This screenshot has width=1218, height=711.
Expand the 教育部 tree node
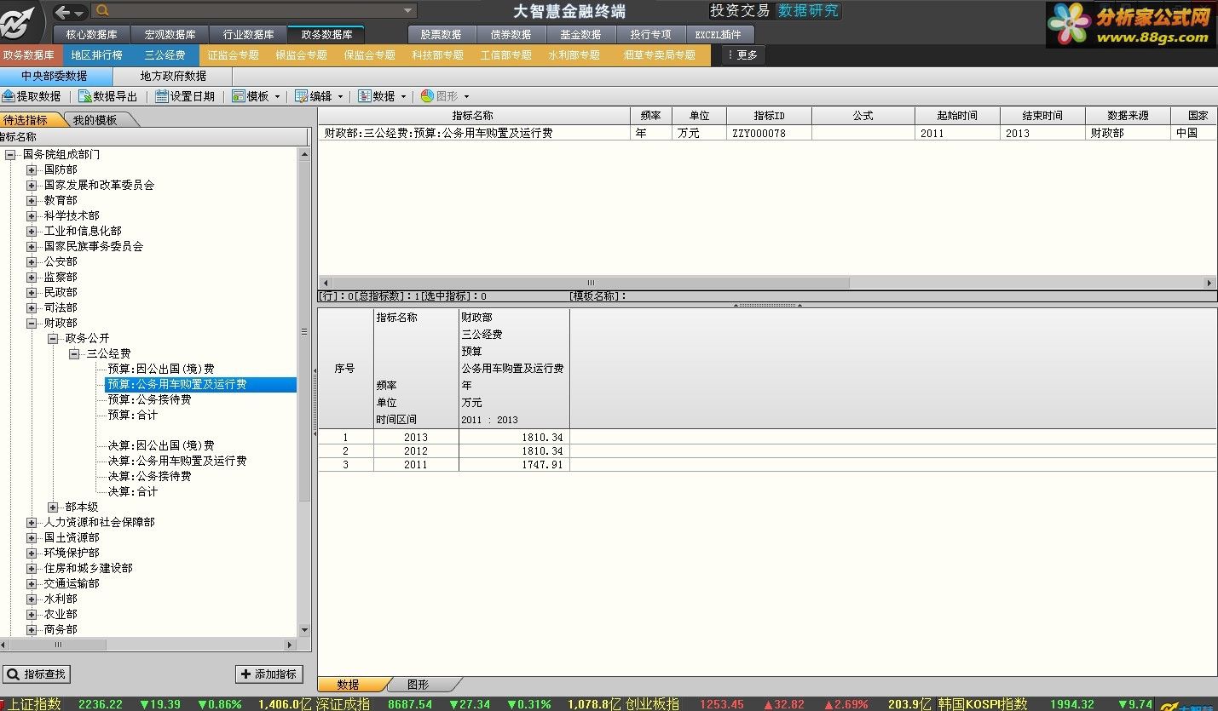point(32,200)
